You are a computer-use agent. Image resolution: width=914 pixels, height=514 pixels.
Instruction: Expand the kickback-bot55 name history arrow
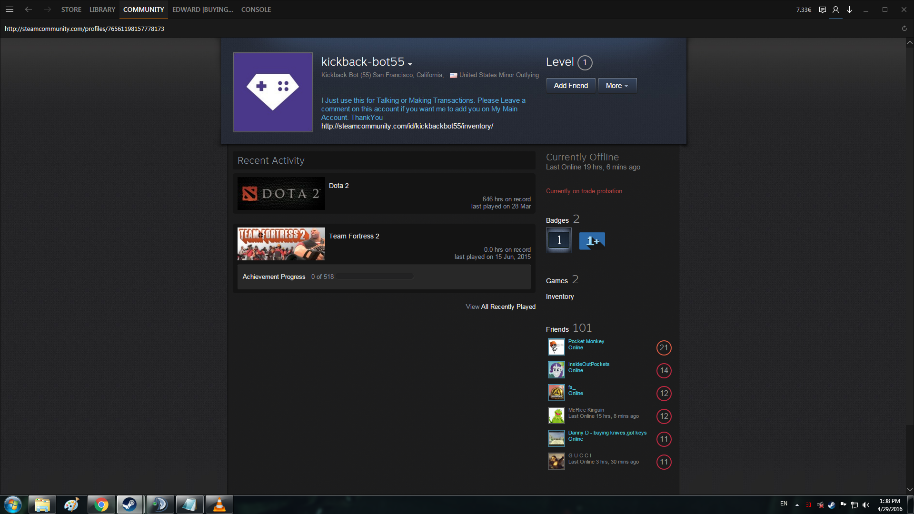tap(410, 64)
